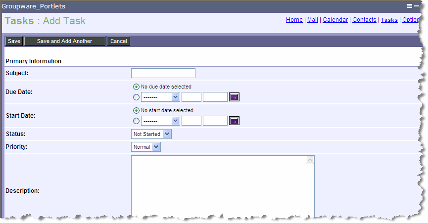
Task: Focus the Subject text field
Action: (163, 73)
